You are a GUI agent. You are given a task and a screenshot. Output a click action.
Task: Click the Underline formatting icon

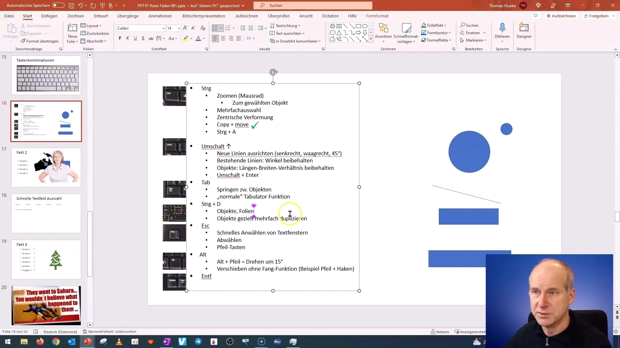point(135,39)
